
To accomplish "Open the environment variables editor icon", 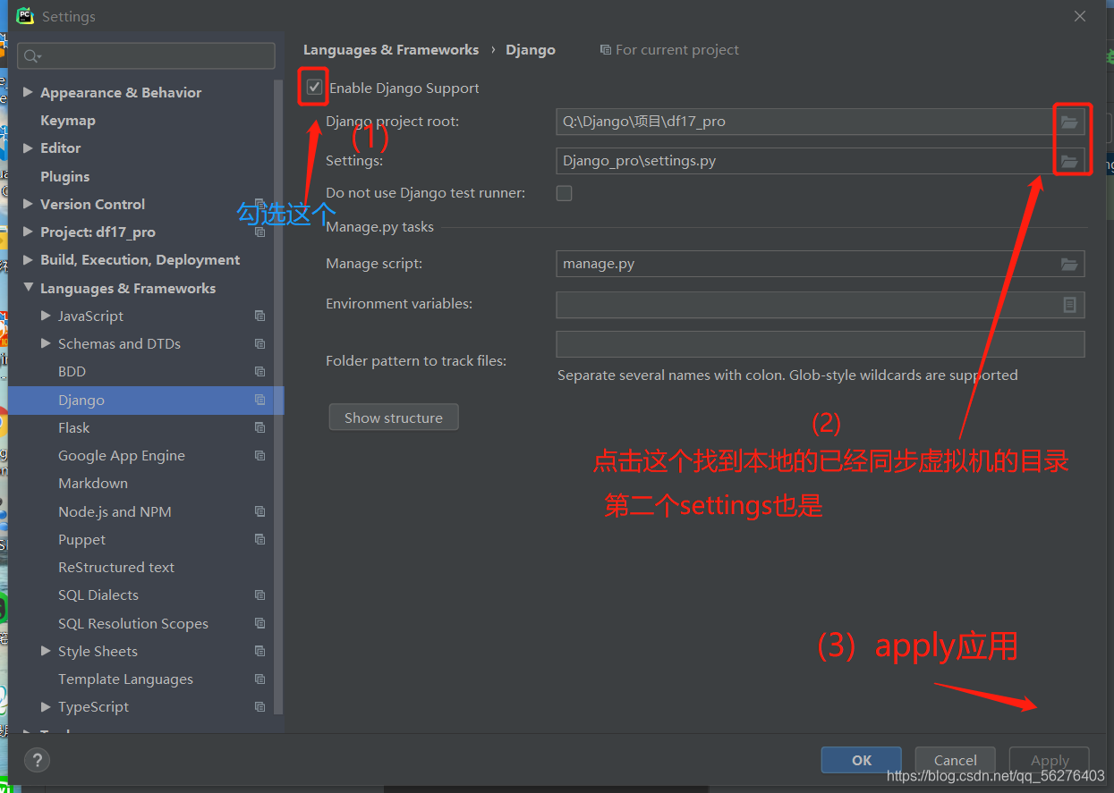I will pyautogui.click(x=1069, y=305).
